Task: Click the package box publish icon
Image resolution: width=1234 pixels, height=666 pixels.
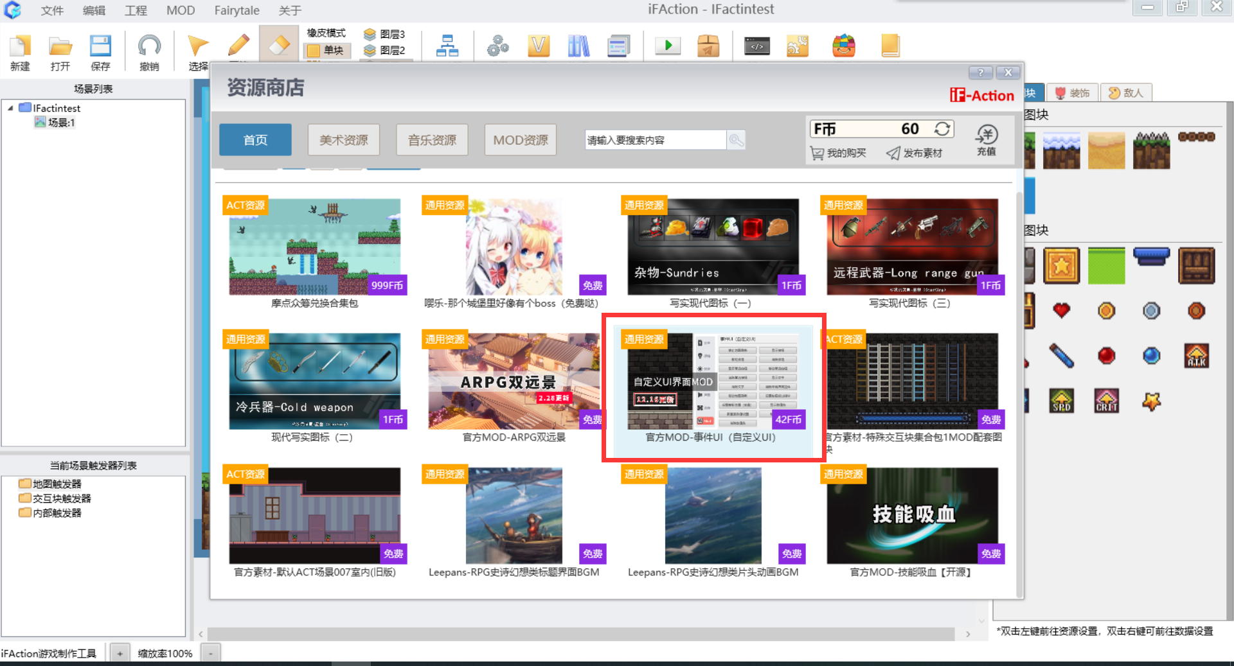Action: click(708, 46)
